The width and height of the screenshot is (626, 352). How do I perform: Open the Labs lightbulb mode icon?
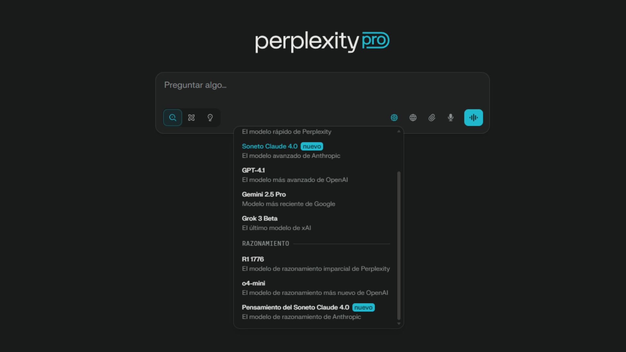(x=210, y=118)
